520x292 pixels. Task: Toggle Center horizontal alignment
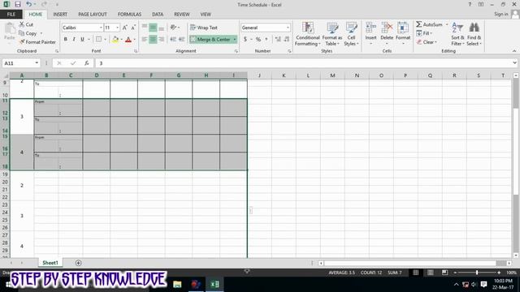[153, 40]
